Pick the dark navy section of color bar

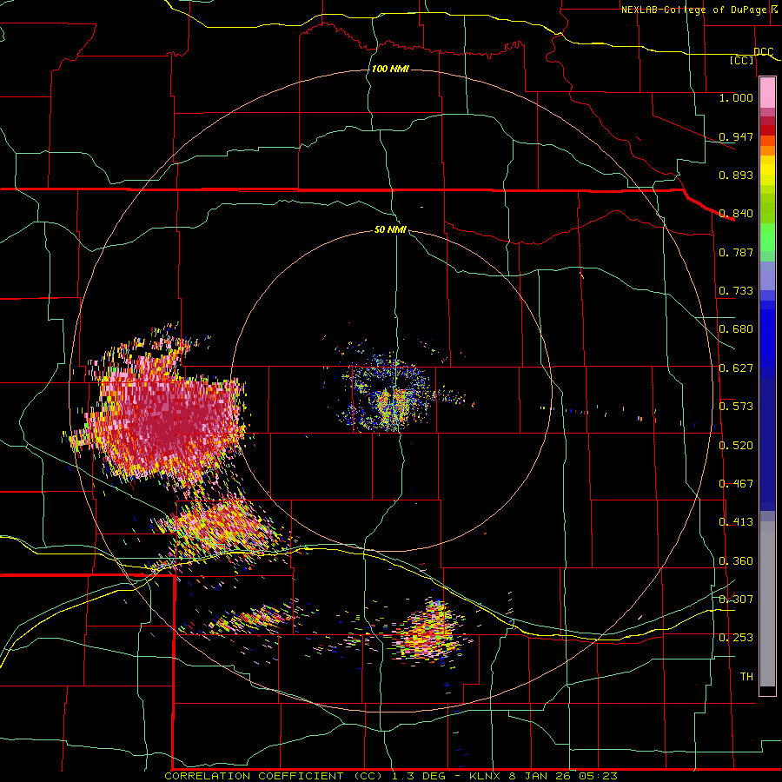point(767,444)
